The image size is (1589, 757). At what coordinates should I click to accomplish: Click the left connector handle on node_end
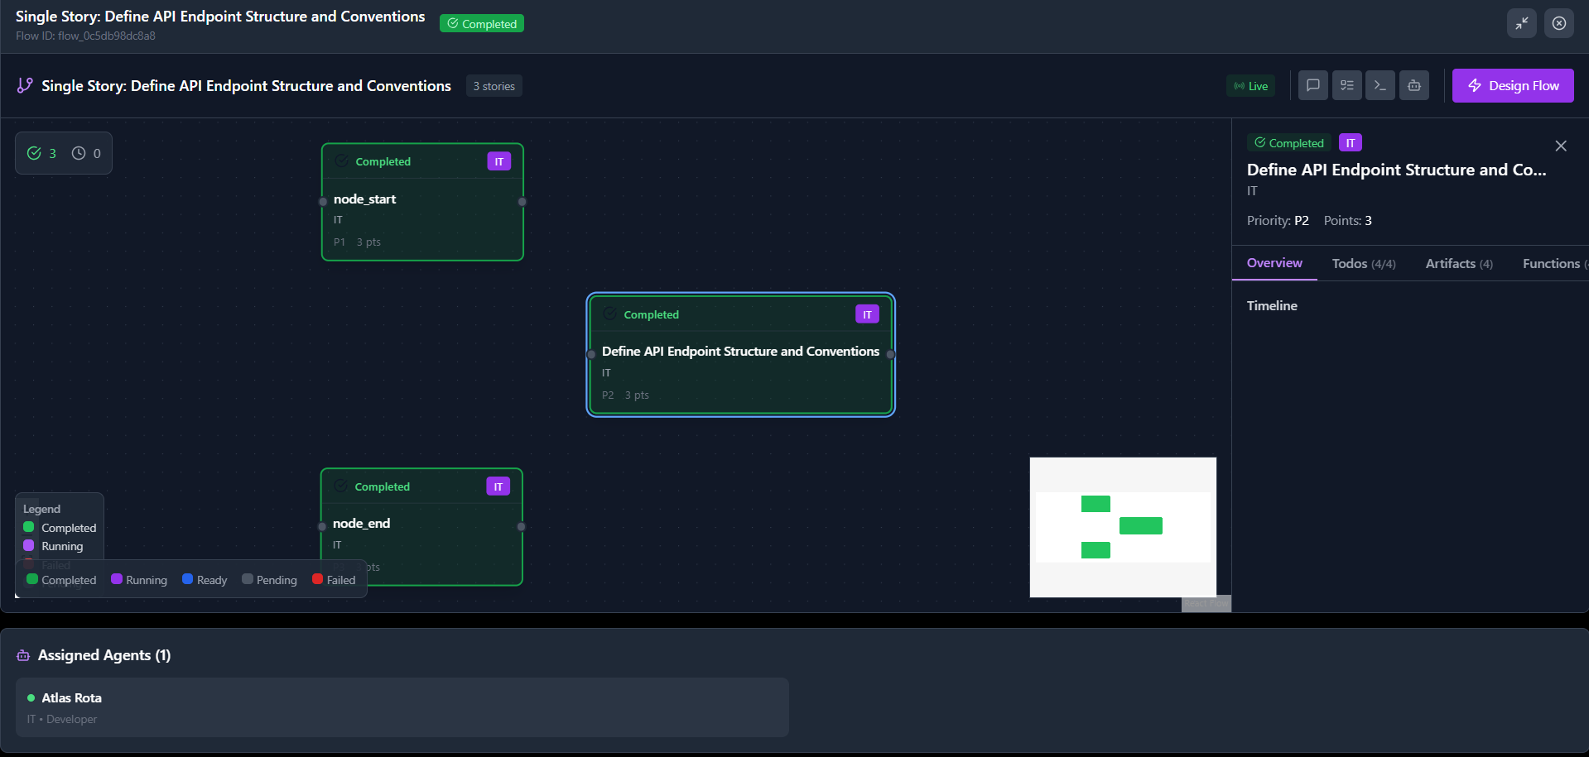click(x=322, y=527)
